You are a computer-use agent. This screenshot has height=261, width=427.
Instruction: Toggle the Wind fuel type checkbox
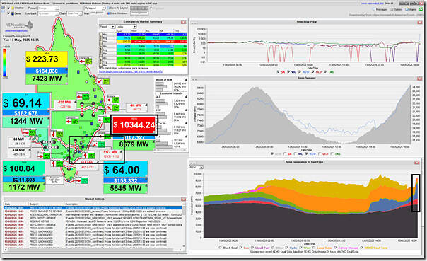pyautogui.click(x=301, y=248)
